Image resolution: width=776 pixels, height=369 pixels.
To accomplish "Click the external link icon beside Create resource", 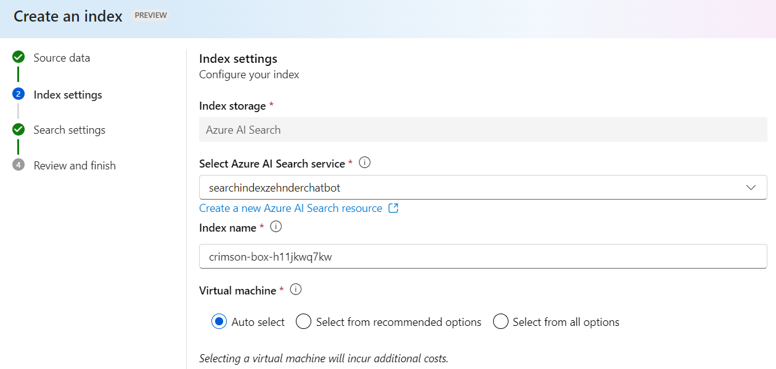I will (x=393, y=208).
